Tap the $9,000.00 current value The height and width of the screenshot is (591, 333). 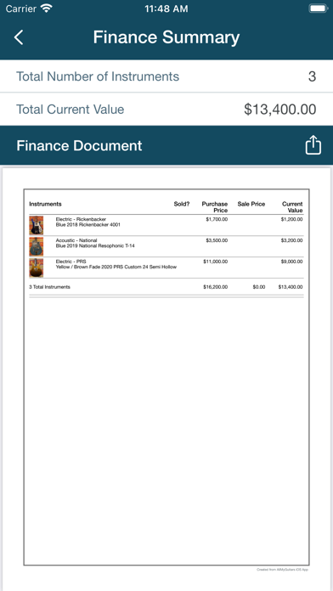[x=291, y=262]
